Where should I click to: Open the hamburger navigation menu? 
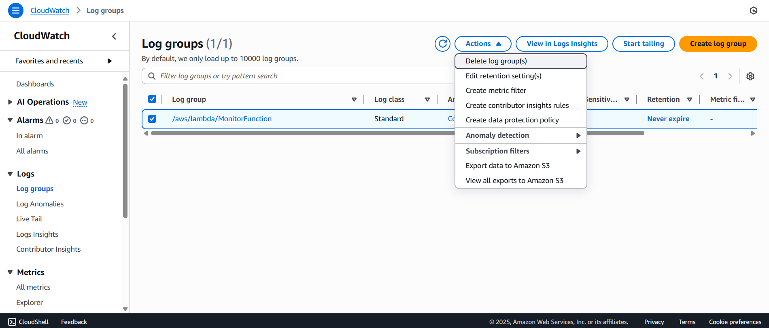[15, 11]
